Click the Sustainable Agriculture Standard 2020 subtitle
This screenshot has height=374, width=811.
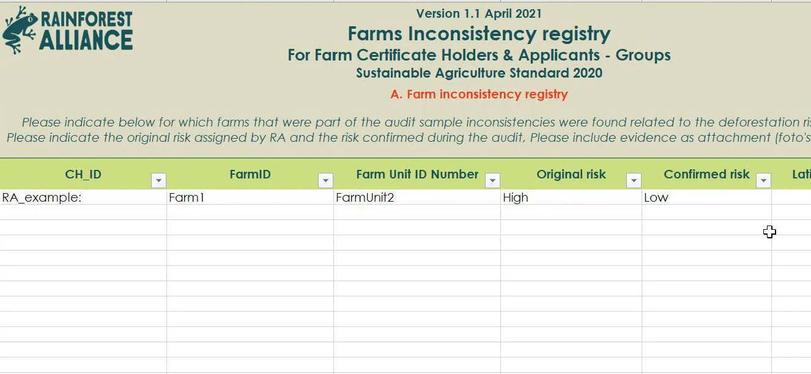click(479, 73)
